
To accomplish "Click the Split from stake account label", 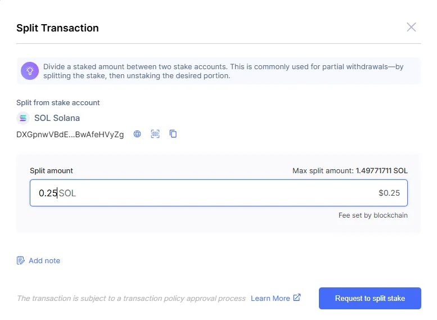I will pyautogui.click(x=58, y=102).
